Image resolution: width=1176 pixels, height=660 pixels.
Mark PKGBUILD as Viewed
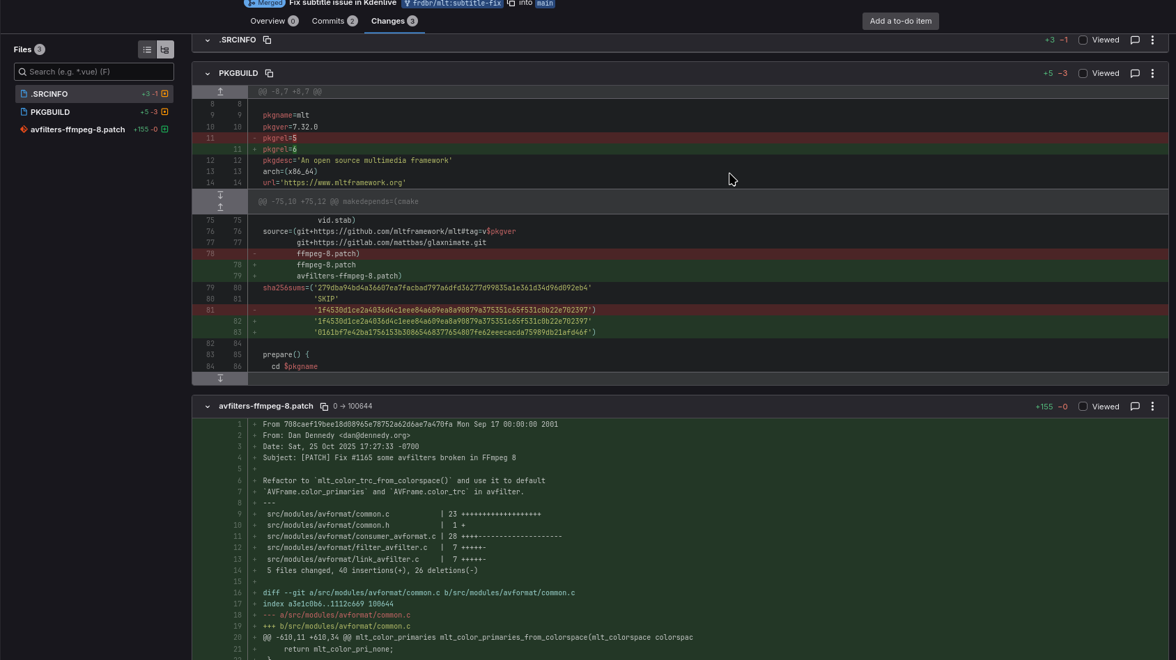click(1083, 74)
